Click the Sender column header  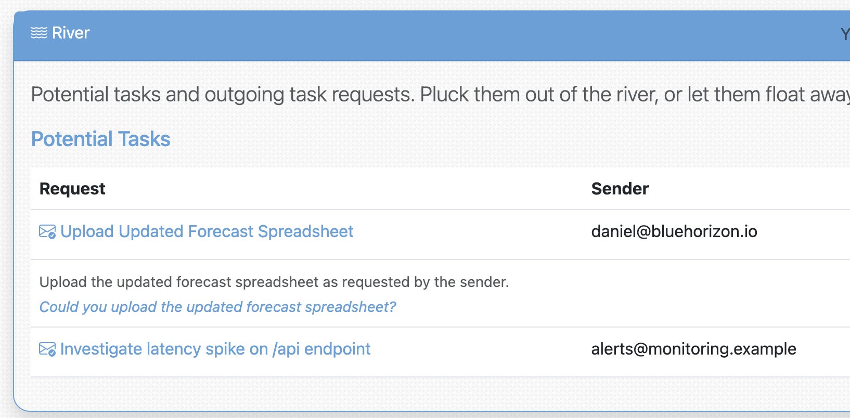pyautogui.click(x=620, y=189)
